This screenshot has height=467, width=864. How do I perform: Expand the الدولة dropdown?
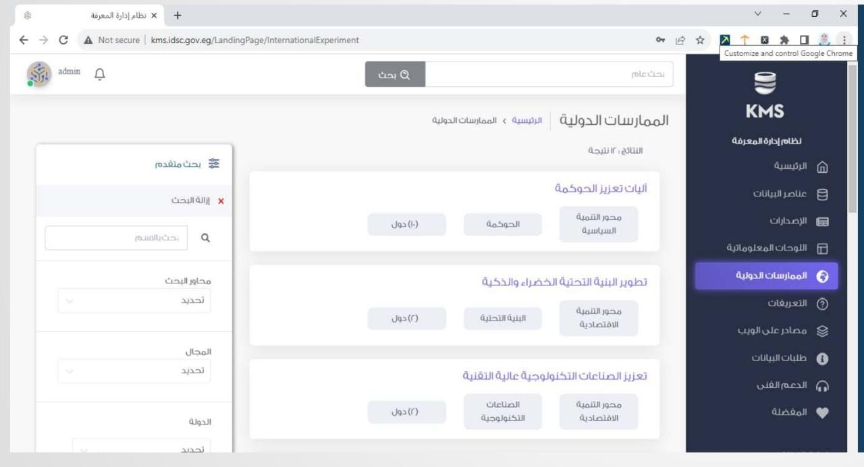point(140,448)
